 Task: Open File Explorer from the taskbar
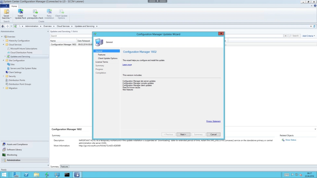[37, 175]
